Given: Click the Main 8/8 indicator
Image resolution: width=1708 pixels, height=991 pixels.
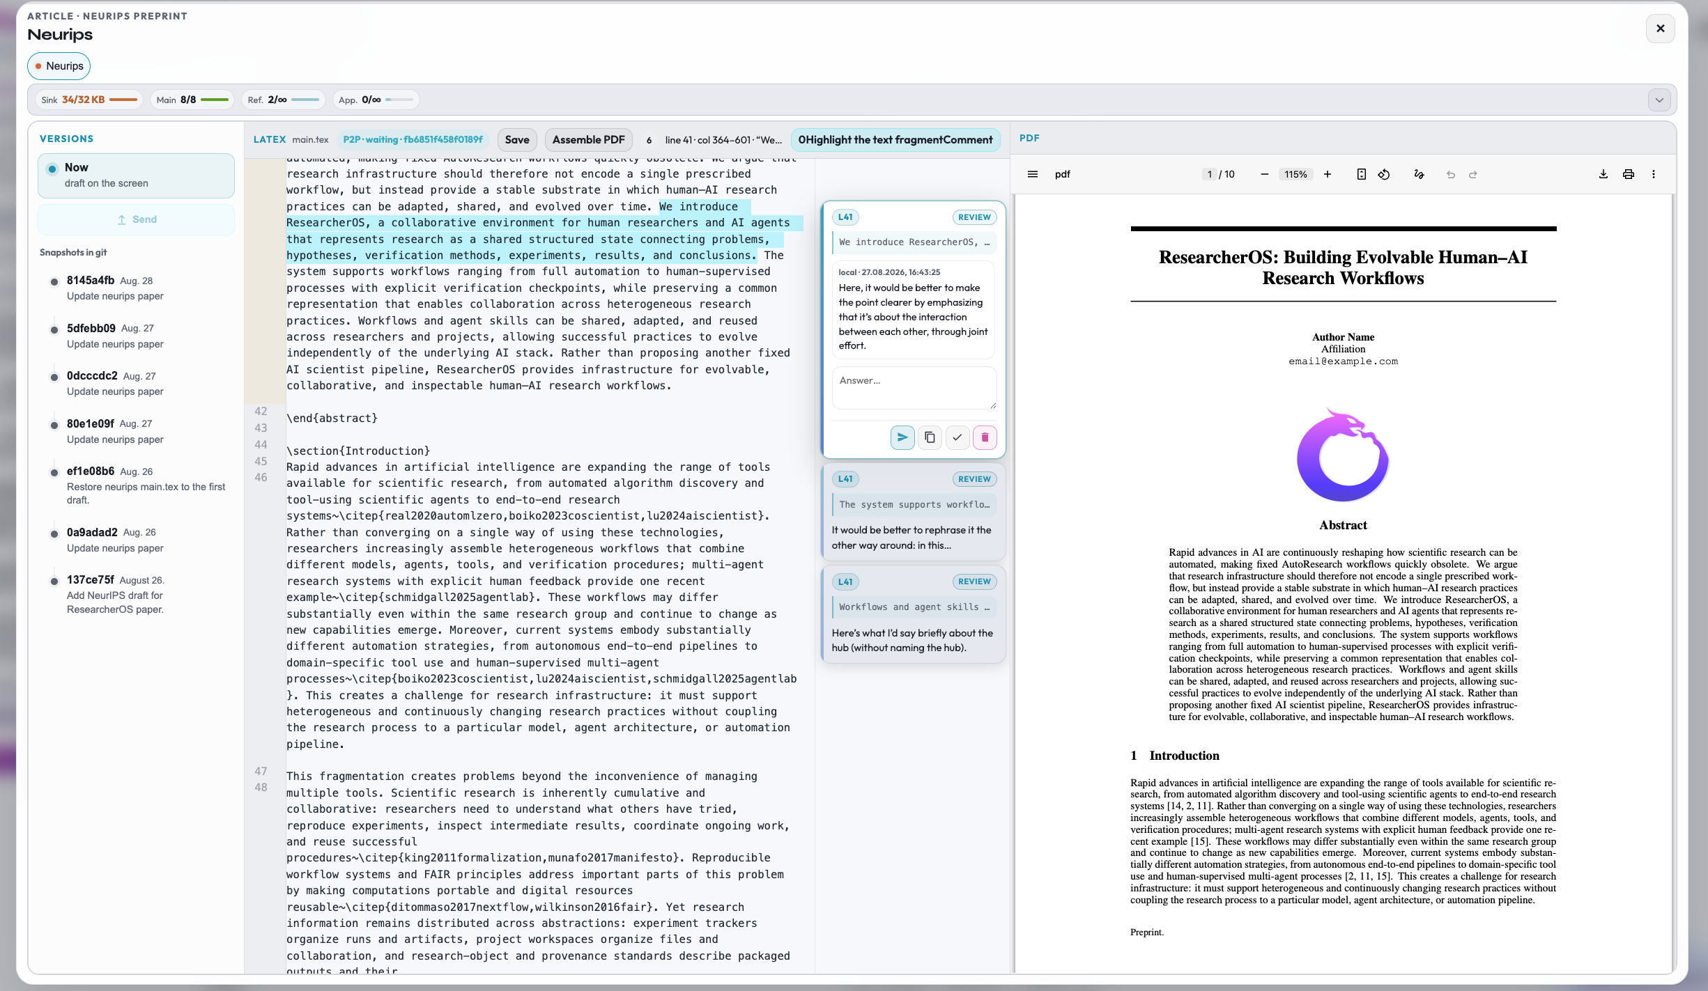Looking at the screenshot, I should click(x=192, y=100).
